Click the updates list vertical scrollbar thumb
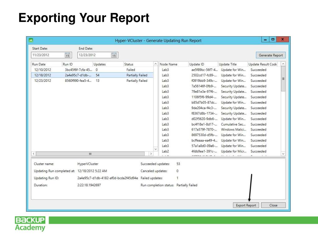Screen dimensions: 318x238 [283, 79]
